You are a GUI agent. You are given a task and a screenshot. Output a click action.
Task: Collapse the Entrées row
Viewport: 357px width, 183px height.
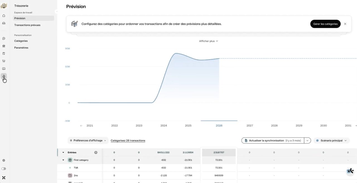click(x=63, y=153)
